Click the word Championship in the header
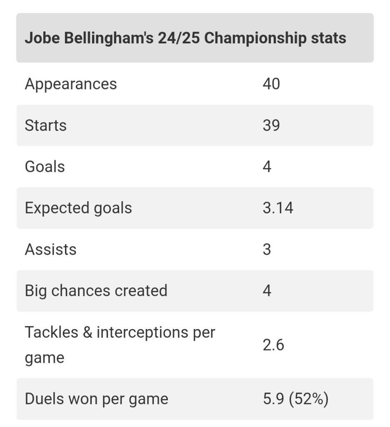The height and width of the screenshot is (427, 390). [x=255, y=38]
